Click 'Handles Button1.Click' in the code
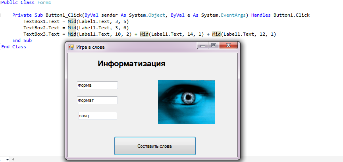The height and width of the screenshot is (162, 343). (280, 15)
